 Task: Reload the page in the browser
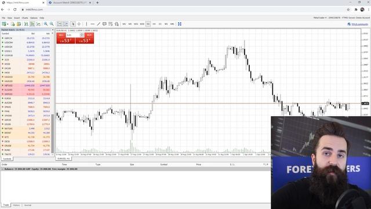(14, 9)
